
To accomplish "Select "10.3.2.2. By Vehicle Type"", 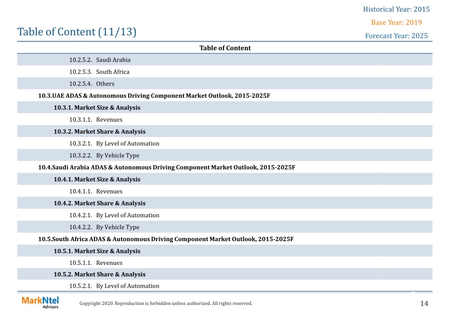I will (104, 156).
